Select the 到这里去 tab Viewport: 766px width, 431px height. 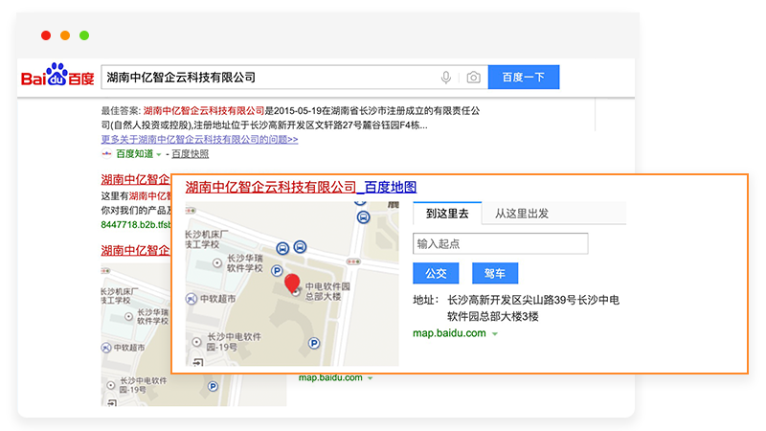(447, 214)
